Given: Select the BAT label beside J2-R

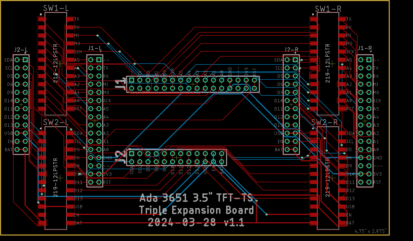Looking at the screenshot, I should point(279,150).
